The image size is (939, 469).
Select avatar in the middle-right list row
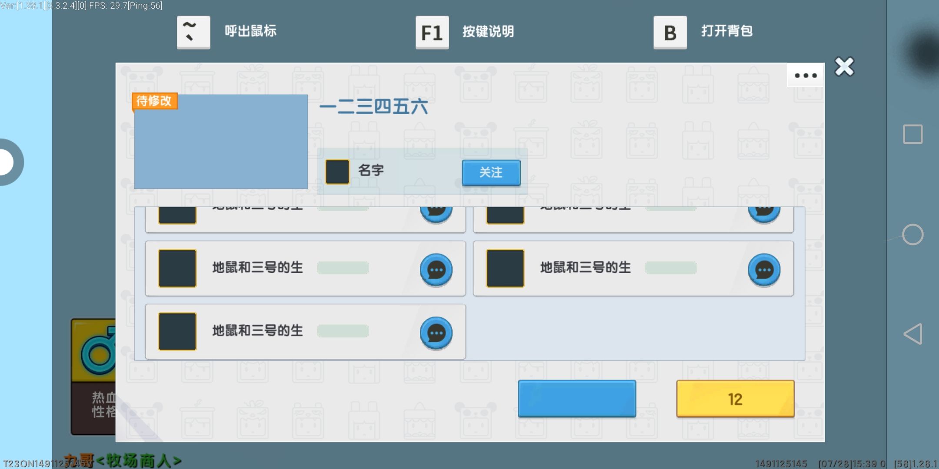coord(505,268)
